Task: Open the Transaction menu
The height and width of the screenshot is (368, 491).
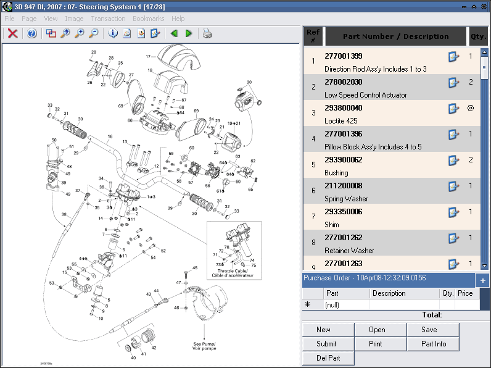Action: click(x=108, y=19)
